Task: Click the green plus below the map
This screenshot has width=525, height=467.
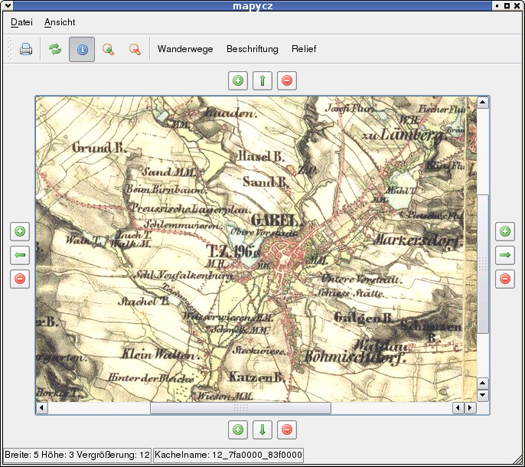Action: 238,429
